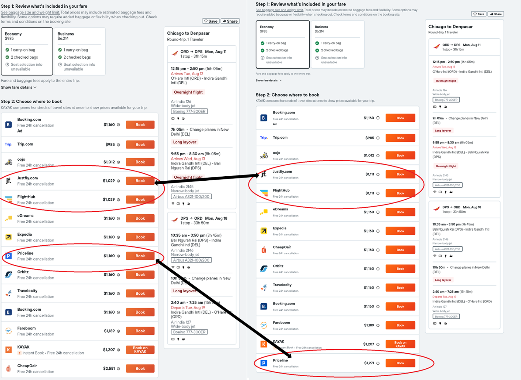Click Seat selection info icon in left Economy card
Viewport: 521px width, 380px height.
click(x=7, y=65)
